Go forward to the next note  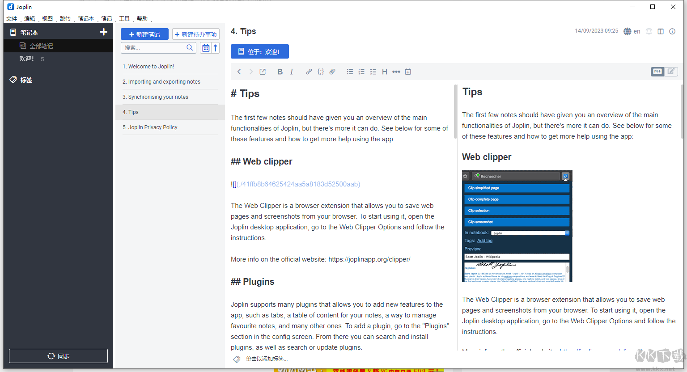[251, 72]
